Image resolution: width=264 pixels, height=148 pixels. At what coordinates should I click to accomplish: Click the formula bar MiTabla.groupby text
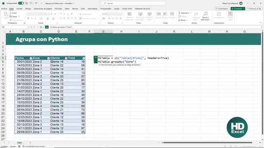tap(61, 27)
